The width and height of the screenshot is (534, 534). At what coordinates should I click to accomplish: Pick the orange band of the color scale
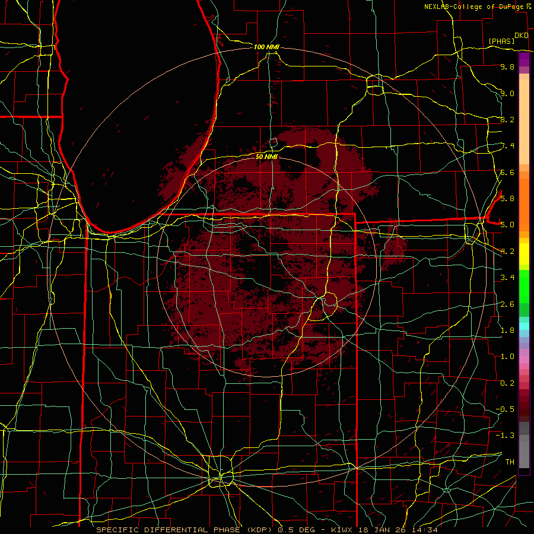pos(524,204)
